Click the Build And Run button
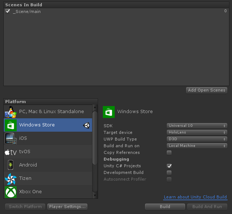The image size is (232, 214). (207, 207)
